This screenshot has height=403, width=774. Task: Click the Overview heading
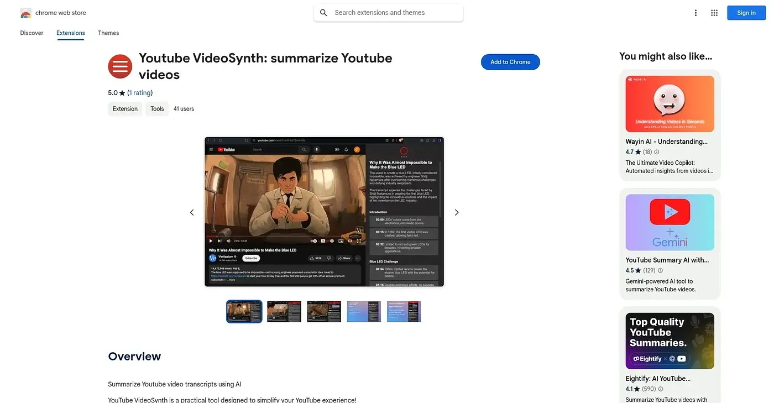pos(134,357)
